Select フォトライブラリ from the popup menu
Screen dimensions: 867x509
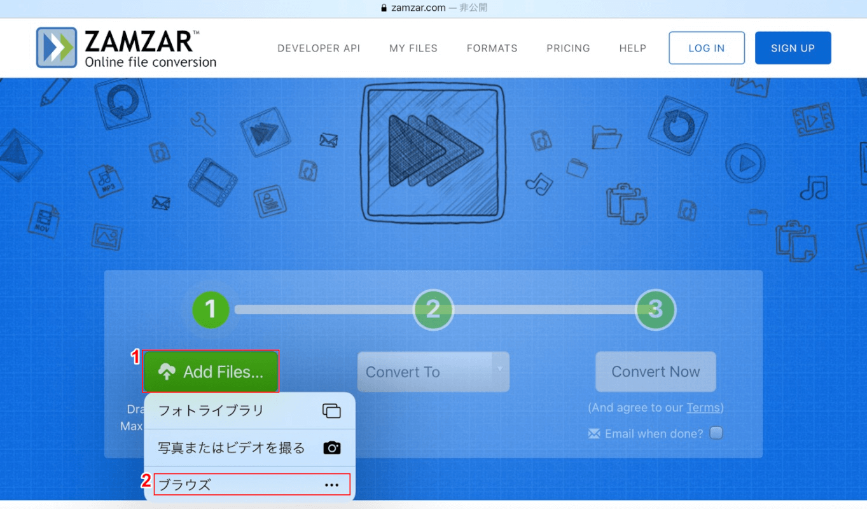[x=211, y=411]
